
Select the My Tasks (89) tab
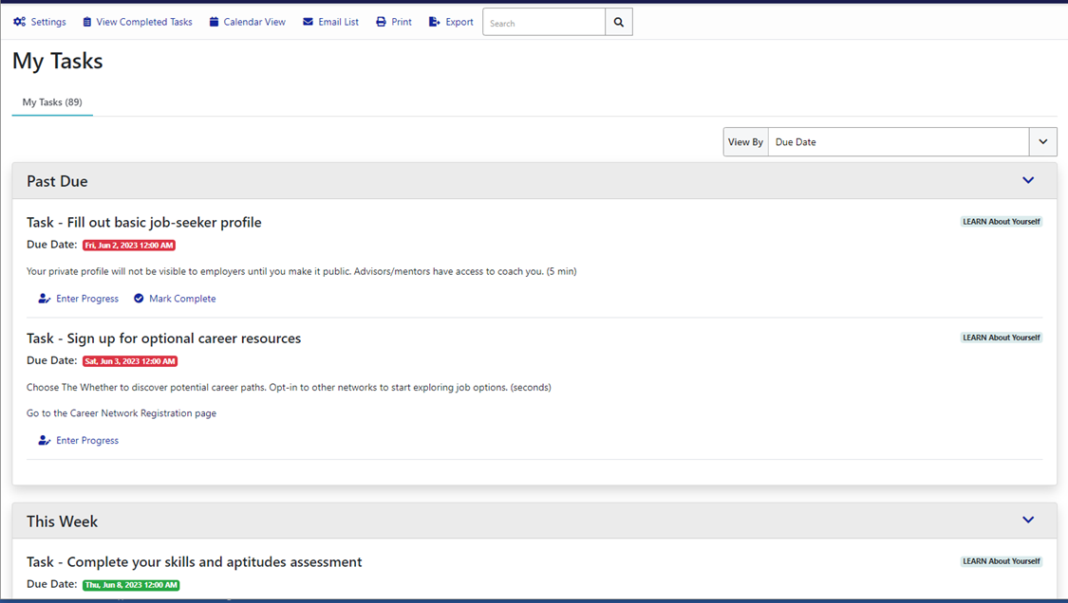[52, 102]
